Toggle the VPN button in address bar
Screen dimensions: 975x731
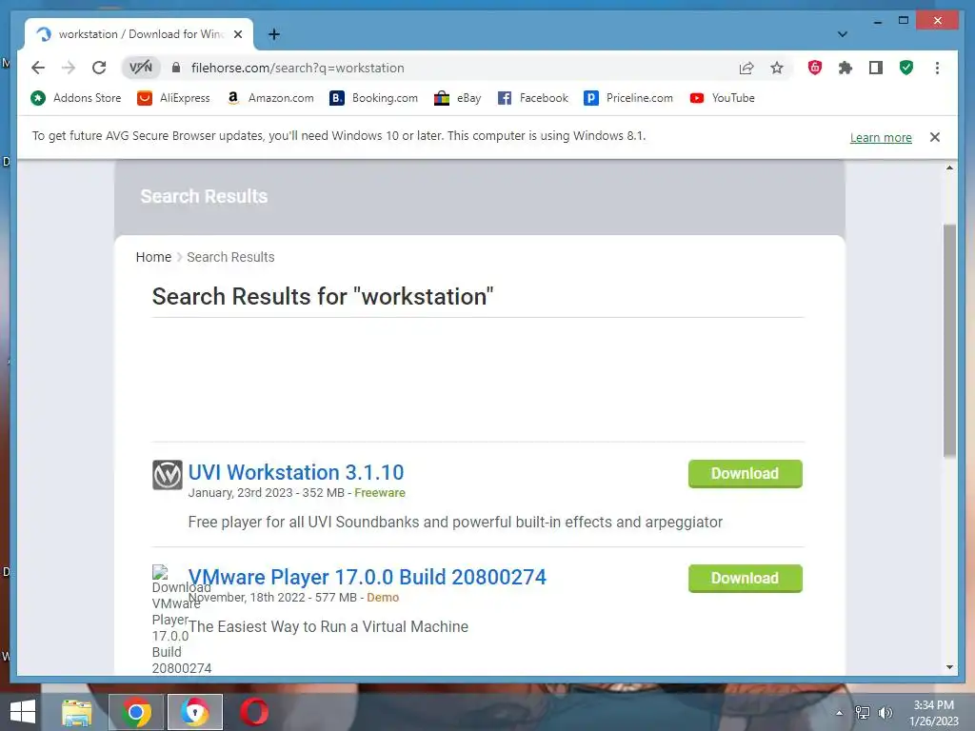tap(141, 68)
